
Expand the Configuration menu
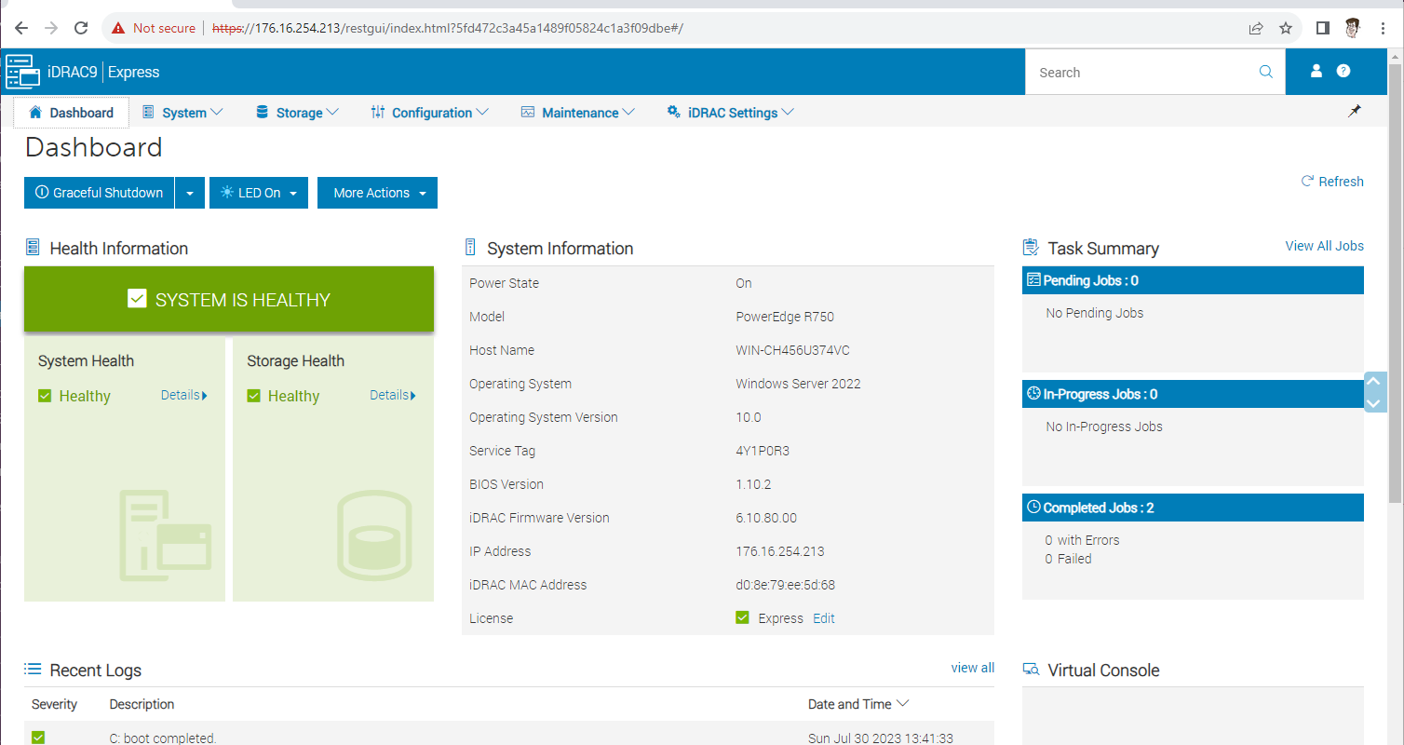[x=429, y=112]
